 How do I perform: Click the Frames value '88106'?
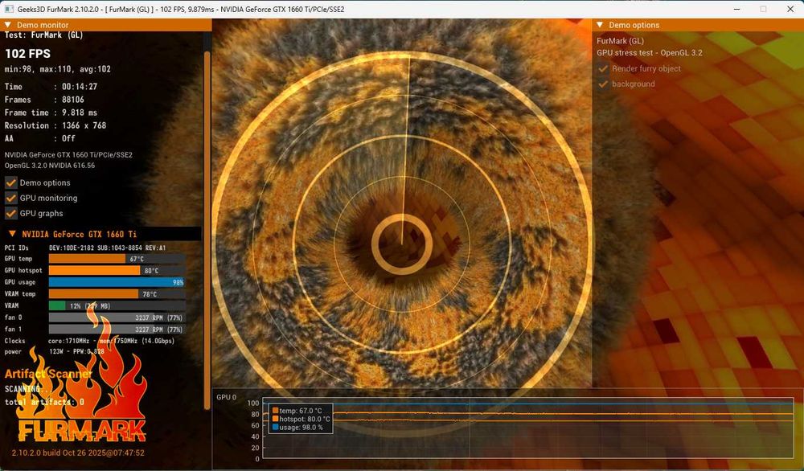73,100
